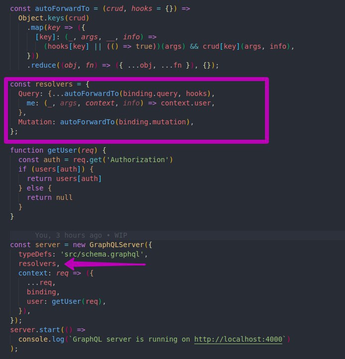Click 'else' keyword in getUser function

(x=35, y=188)
